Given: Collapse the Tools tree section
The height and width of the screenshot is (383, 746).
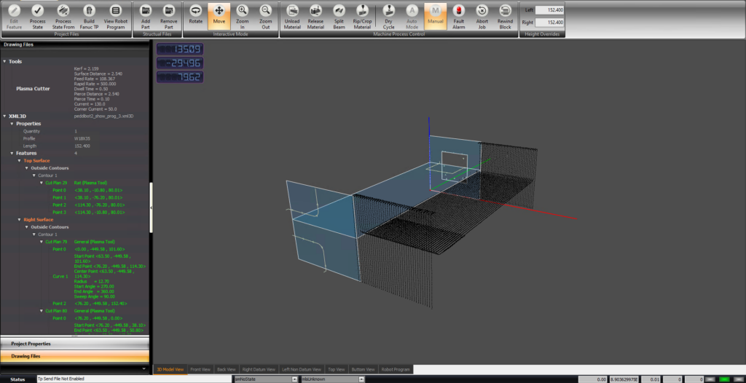Looking at the screenshot, I should (x=4, y=62).
